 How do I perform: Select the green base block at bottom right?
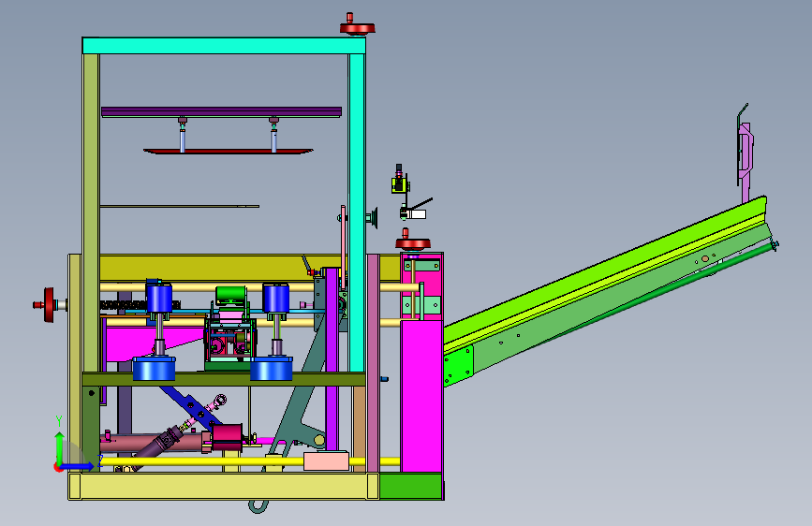click(410, 486)
